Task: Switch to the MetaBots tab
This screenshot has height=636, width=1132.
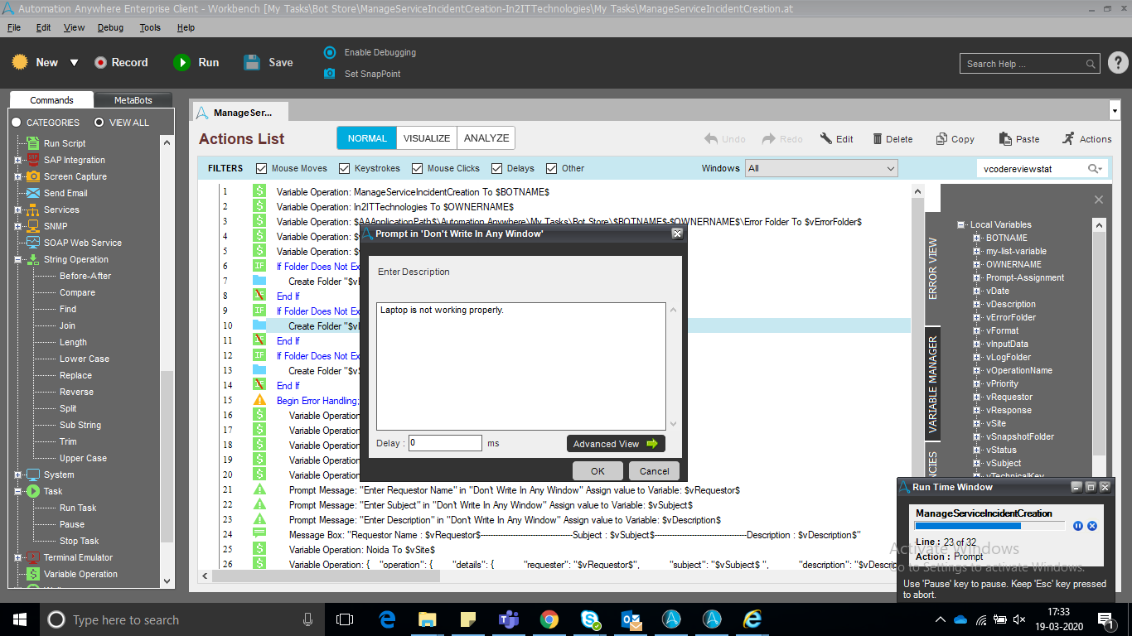Action: click(133, 100)
